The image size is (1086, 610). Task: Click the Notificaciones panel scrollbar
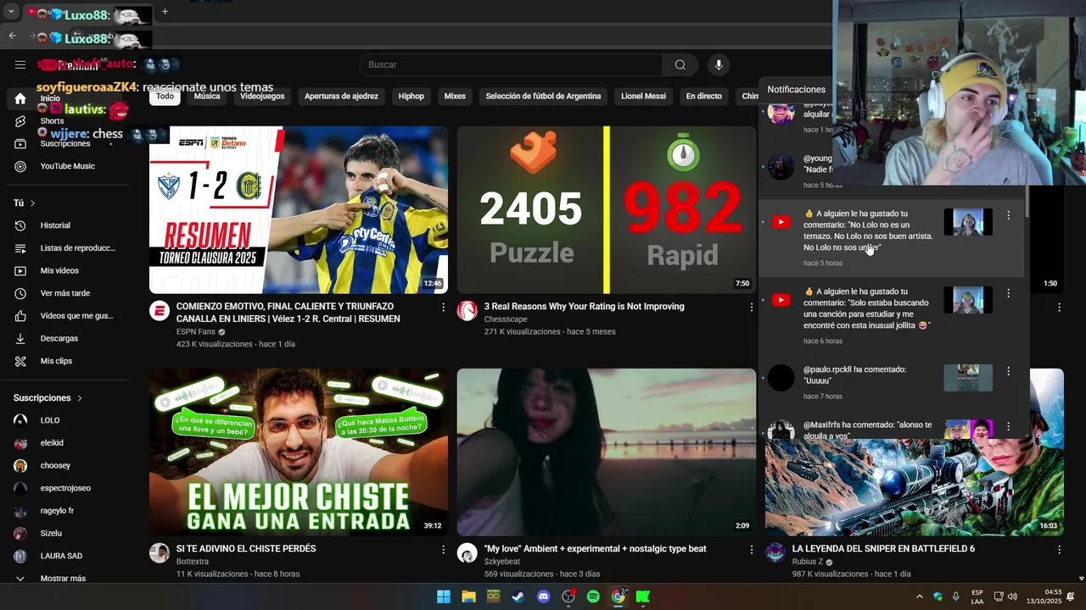1027,201
